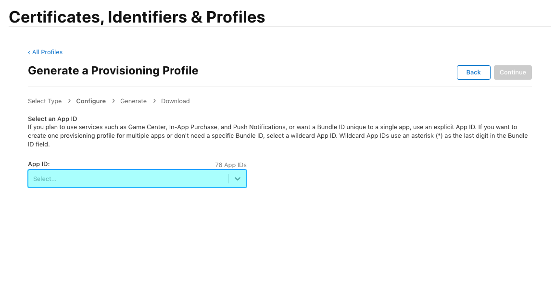This screenshot has height=301, width=555.
Task: Select the "Select Type" breadcrumb step
Action: click(x=45, y=101)
